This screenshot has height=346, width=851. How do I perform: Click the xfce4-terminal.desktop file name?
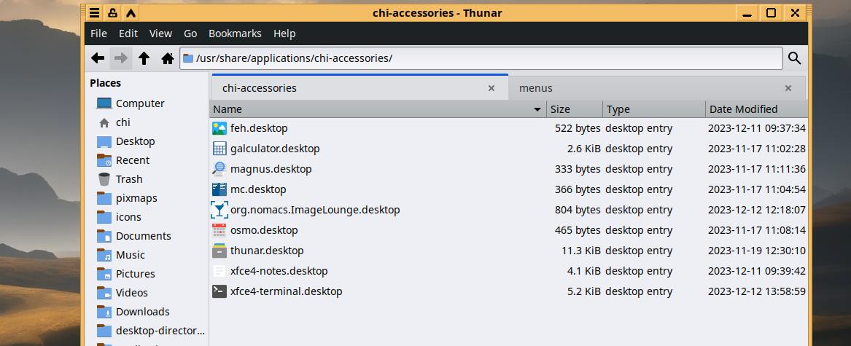(287, 291)
